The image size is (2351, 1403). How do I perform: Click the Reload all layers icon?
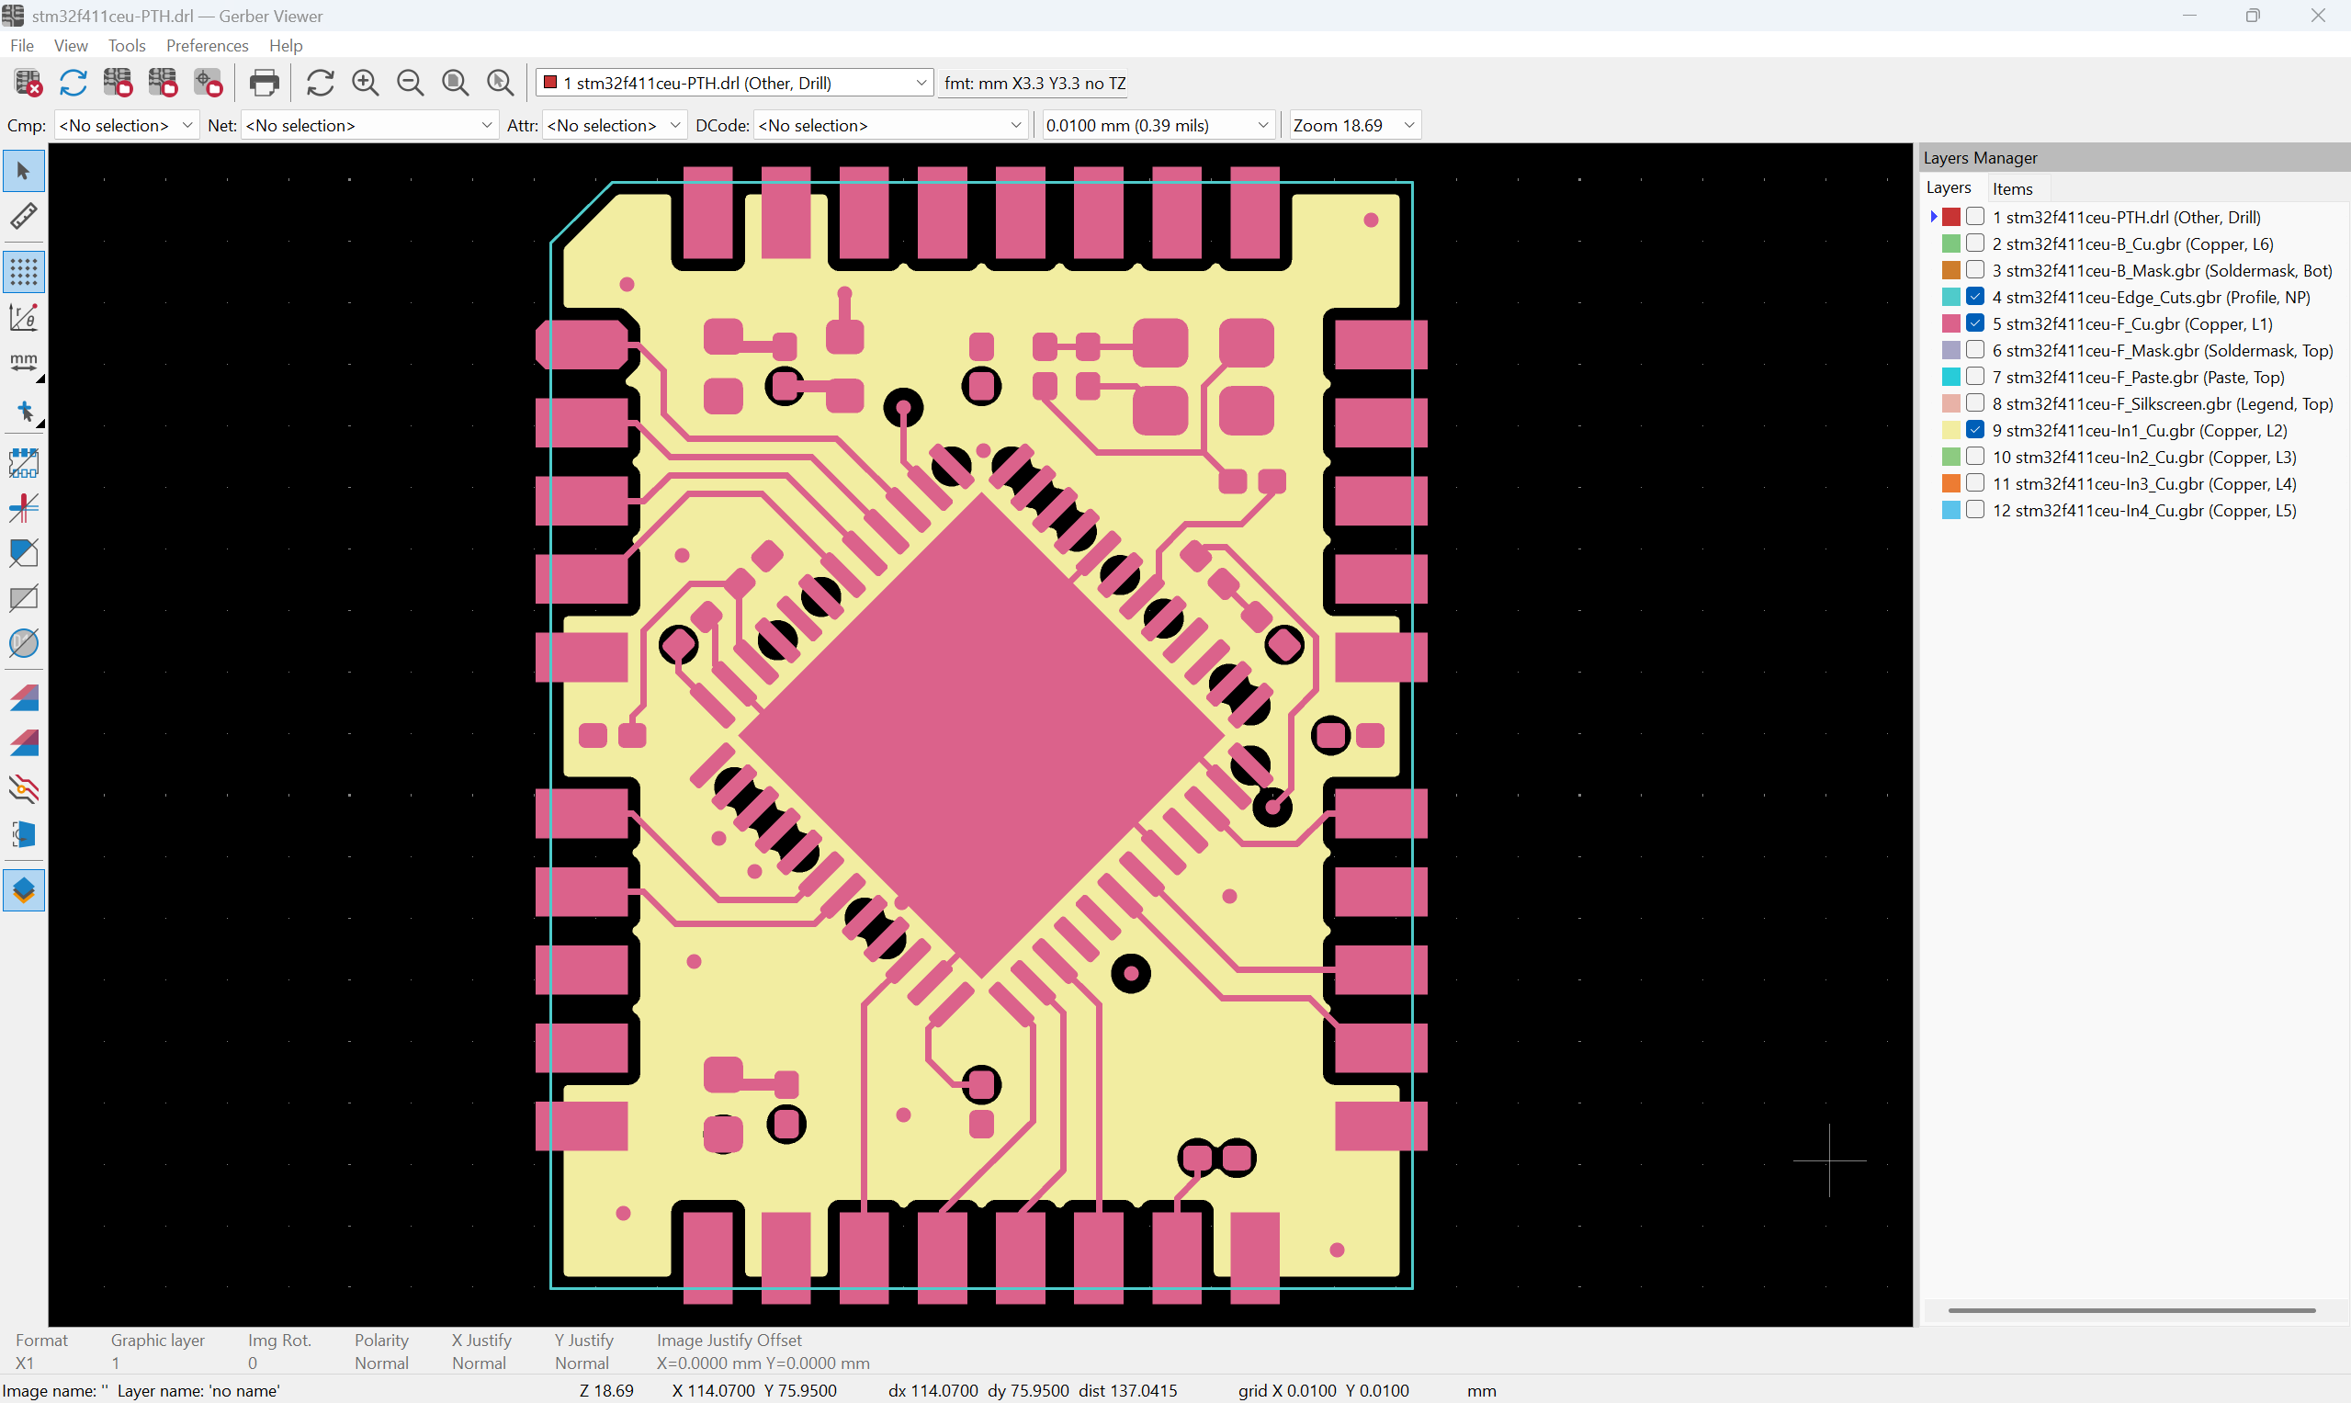[x=73, y=84]
